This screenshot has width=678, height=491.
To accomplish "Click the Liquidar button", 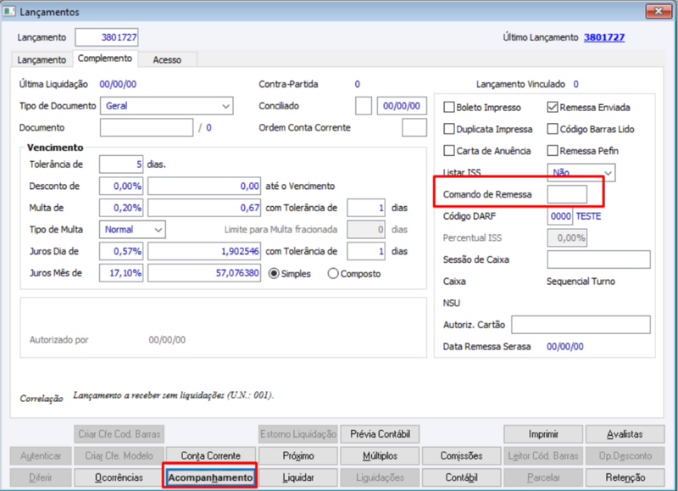I will coord(298,477).
